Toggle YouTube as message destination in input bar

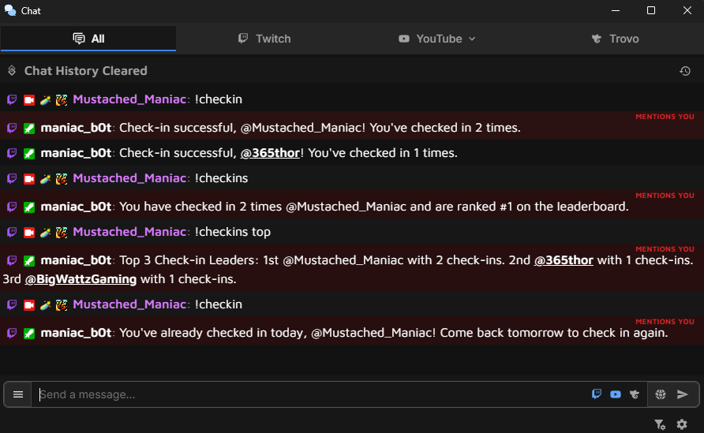point(616,394)
